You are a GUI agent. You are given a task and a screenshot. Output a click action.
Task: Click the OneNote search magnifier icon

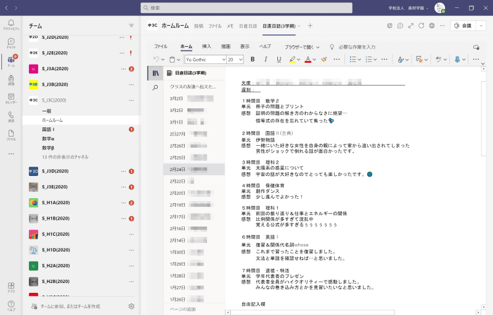click(x=155, y=87)
